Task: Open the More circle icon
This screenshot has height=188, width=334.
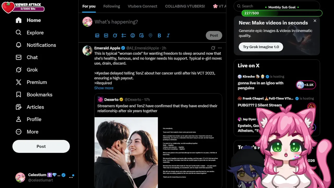Action: [x=19, y=132]
